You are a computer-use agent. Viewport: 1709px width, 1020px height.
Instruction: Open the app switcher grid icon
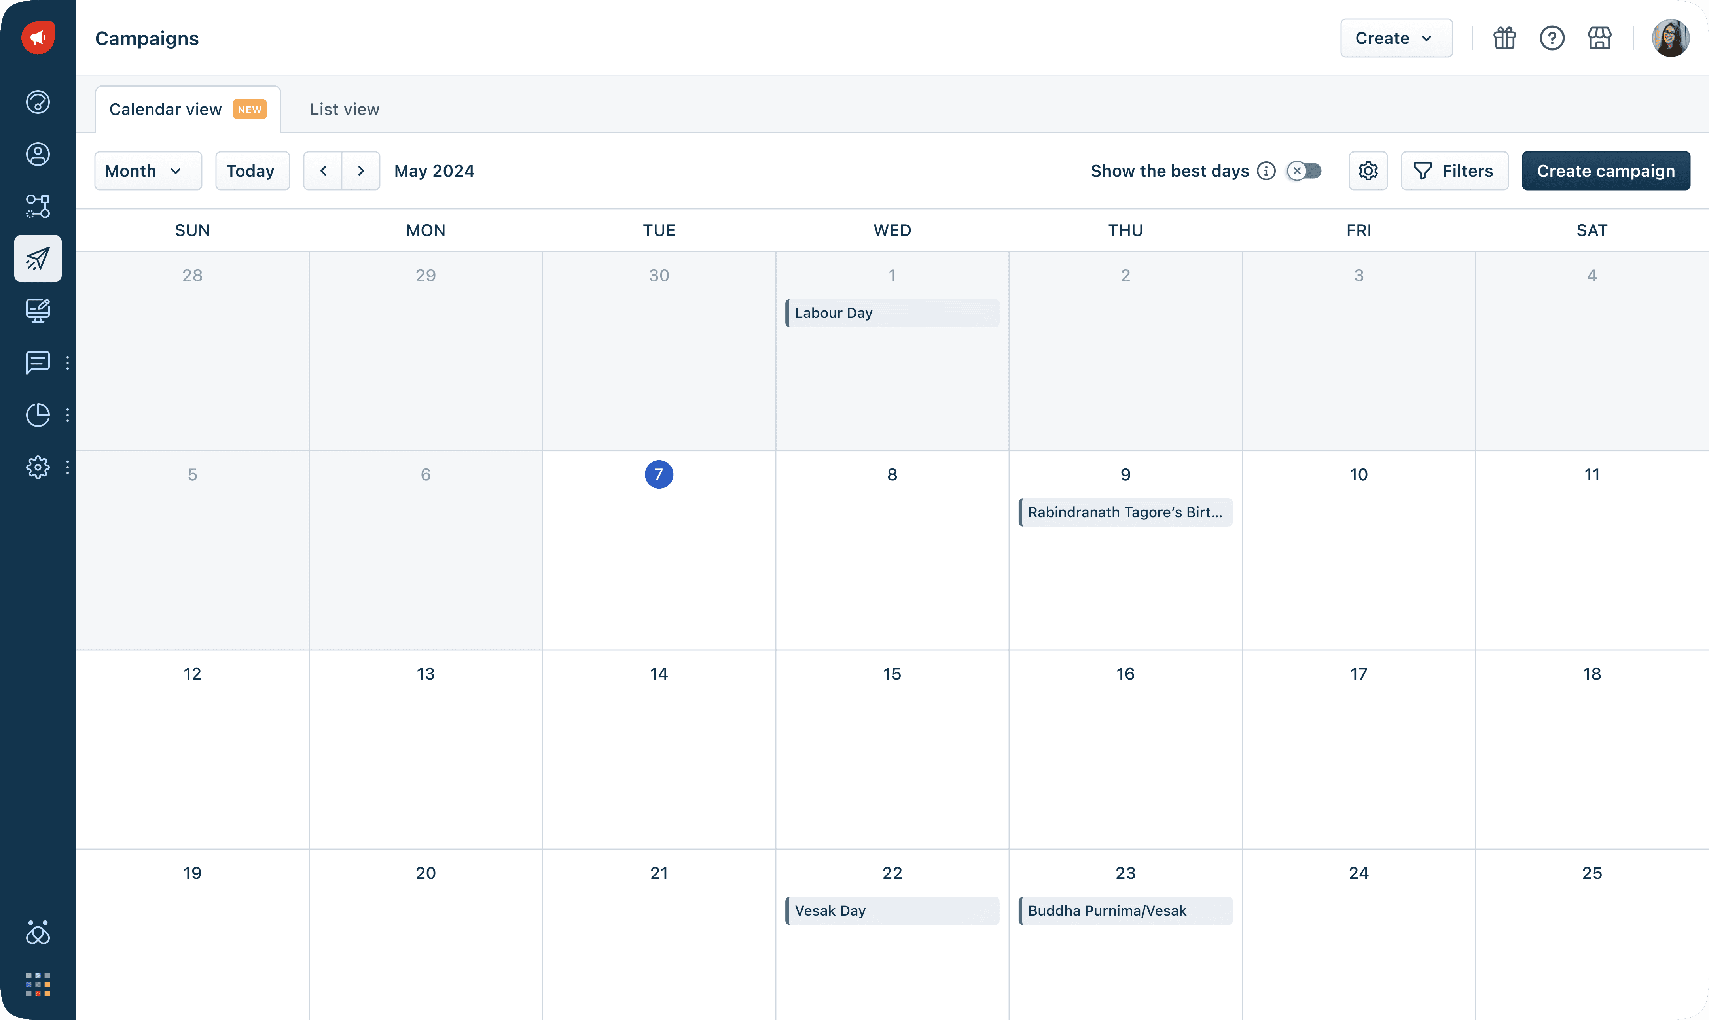coord(38,984)
